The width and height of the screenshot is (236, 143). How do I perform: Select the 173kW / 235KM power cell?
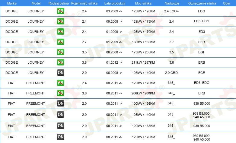pos(143,52)
